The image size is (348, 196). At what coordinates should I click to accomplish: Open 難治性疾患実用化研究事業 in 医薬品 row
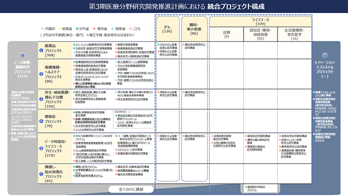(195, 46)
